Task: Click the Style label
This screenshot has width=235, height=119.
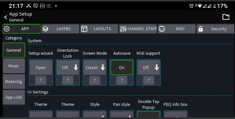Action: (x=95, y=104)
